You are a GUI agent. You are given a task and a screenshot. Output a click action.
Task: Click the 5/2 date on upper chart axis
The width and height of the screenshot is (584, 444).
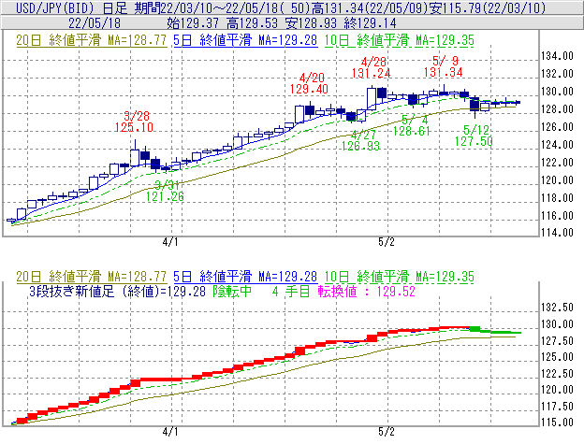point(387,242)
